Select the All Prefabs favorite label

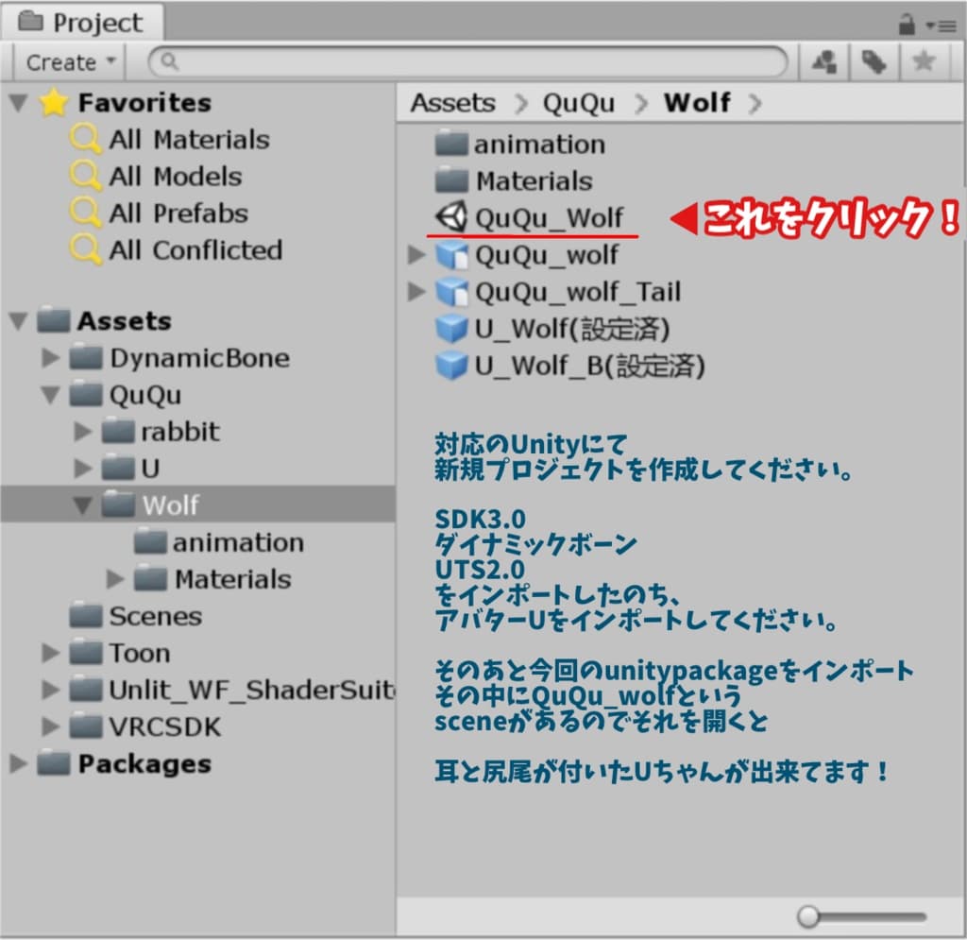[178, 214]
